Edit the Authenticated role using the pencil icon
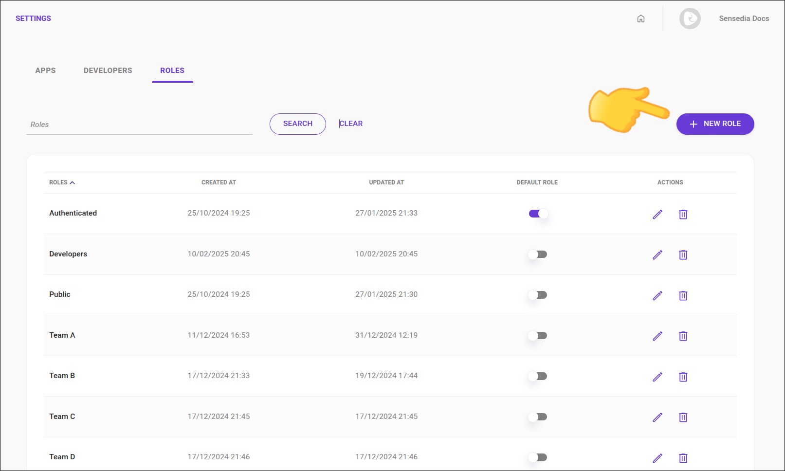The width and height of the screenshot is (785, 471). 657,214
